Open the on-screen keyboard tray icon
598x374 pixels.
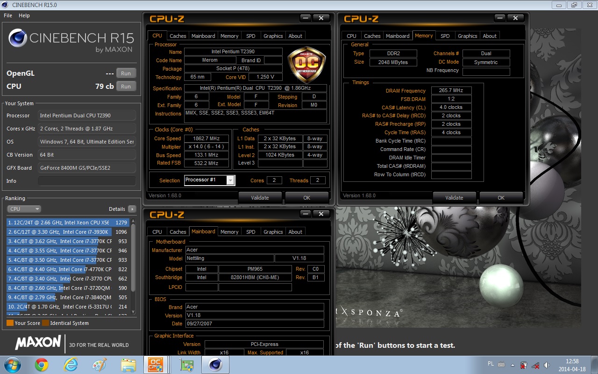[501, 365]
